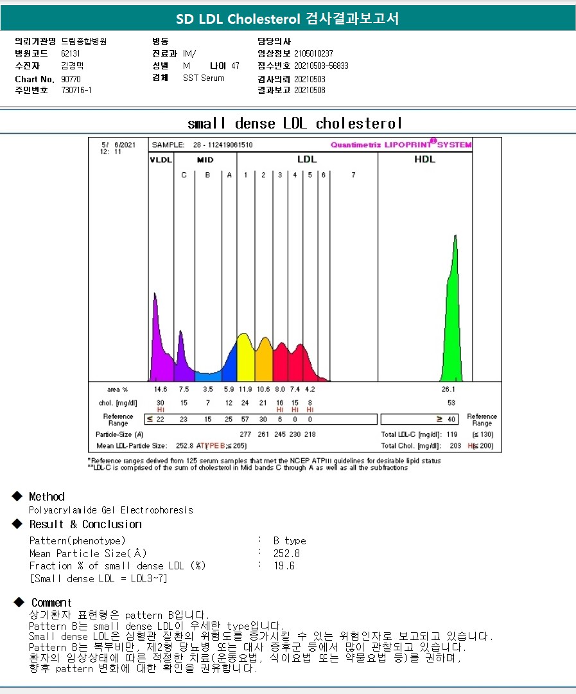The image size is (576, 694).
Task: Click the diamond bullet next to Result & Conclusion
Action: [x=17, y=524]
